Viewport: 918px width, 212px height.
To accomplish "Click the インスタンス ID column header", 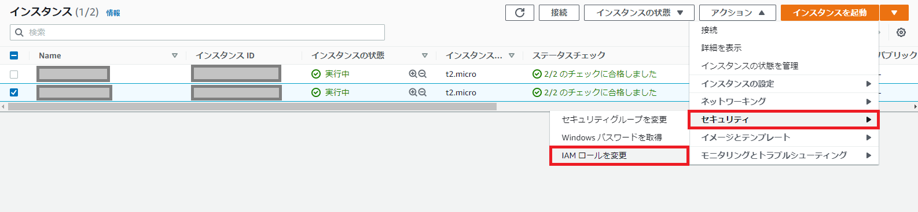I will pyautogui.click(x=225, y=55).
